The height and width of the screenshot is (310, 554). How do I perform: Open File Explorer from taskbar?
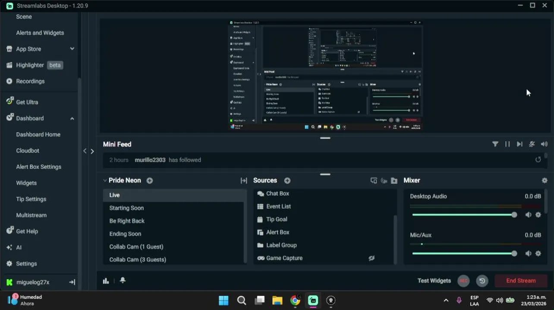click(277, 301)
